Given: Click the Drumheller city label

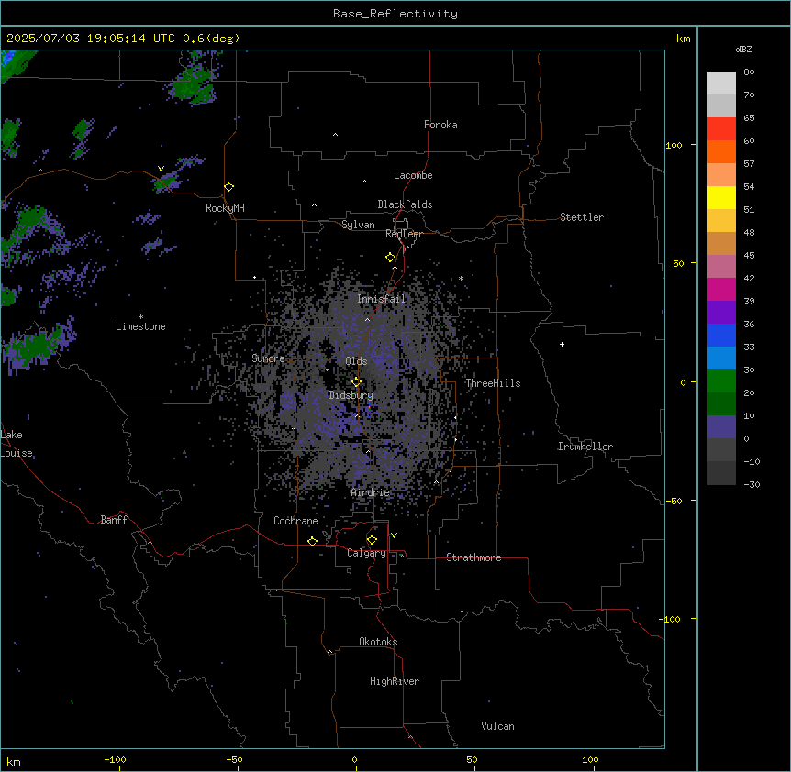Looking at the screenshot, I should point(585,447).
